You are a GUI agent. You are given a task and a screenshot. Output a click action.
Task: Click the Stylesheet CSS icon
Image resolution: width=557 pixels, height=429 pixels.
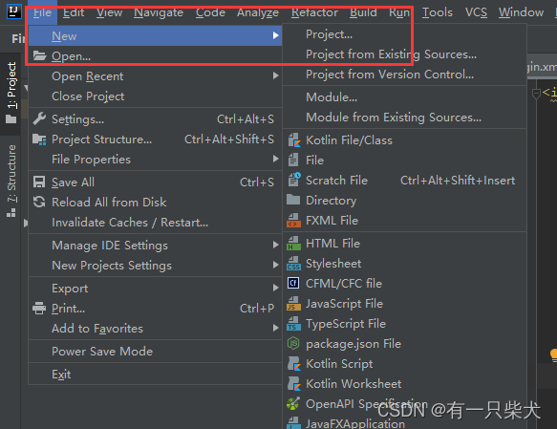[293, 264]
